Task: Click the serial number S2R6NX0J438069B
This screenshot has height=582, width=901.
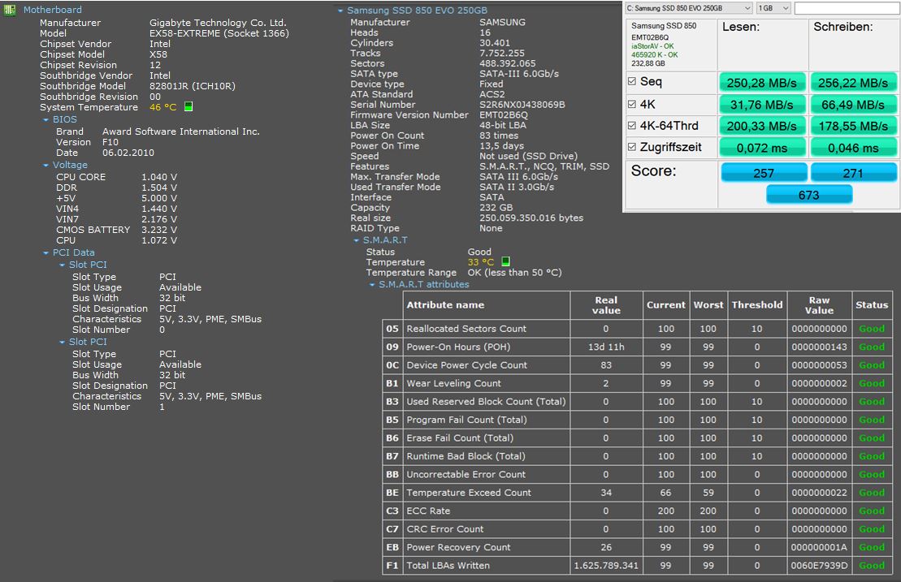Action: (x=522, y=105)
